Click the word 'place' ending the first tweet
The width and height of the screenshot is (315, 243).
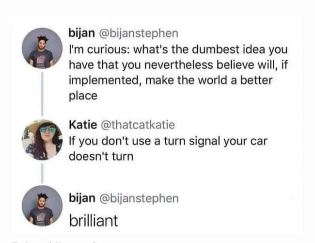[x=83, y=96]
